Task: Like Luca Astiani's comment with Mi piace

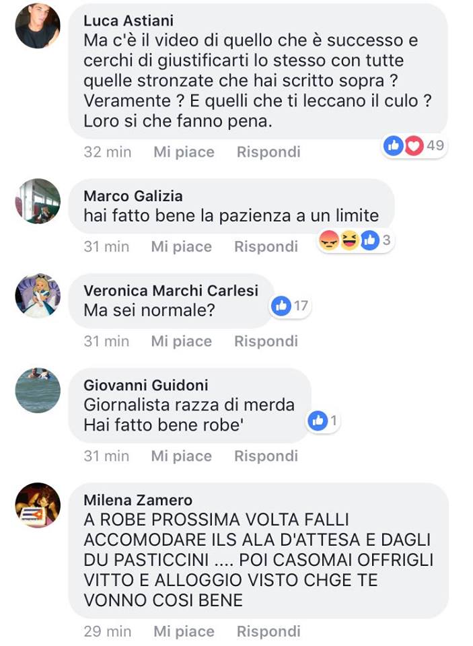Action: tap(184, 152)
